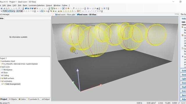This screenshot has height=104, width=186.
Task: Expand the Ener... section in Guide panel
Action: (183, 91)
